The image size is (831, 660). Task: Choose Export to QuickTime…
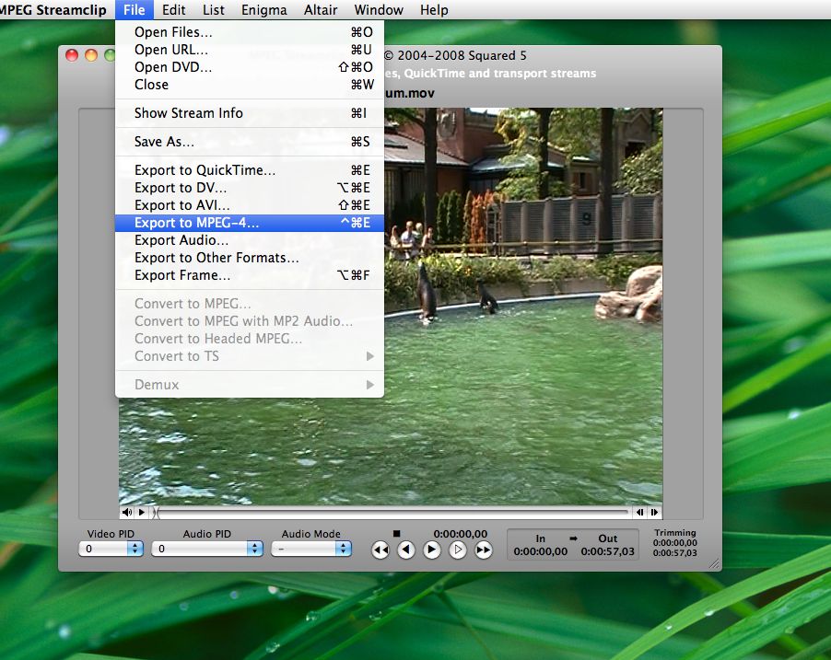pos(249,170)
